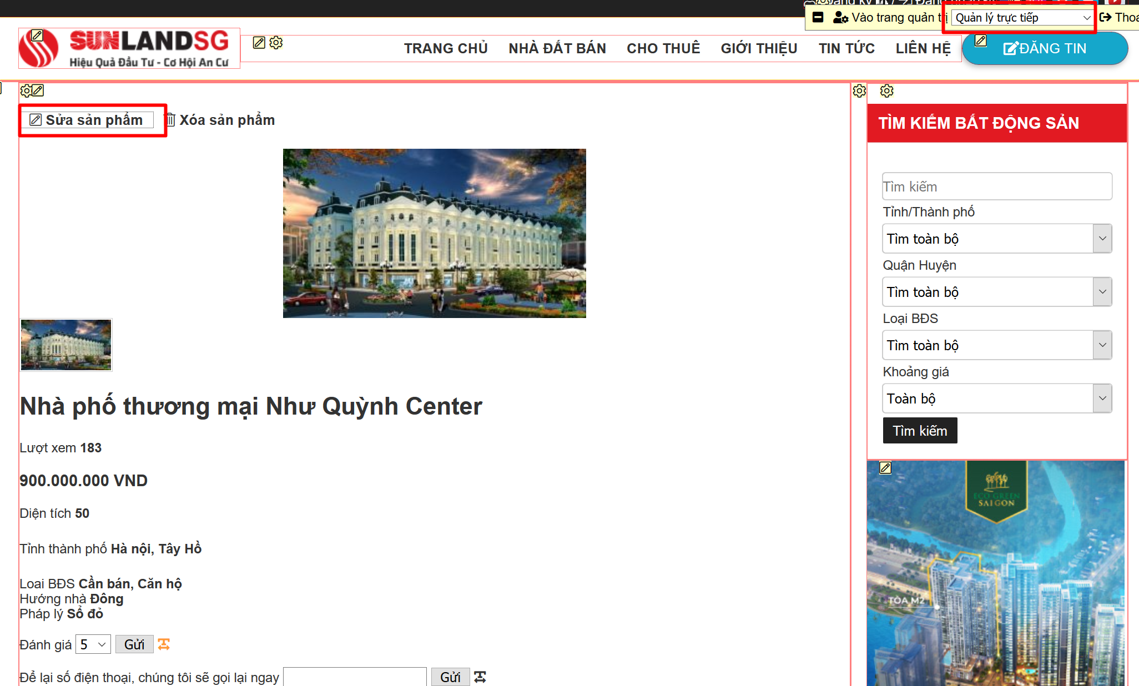The image size is (1139, 686).
Task: Click the Cần bán, Căn hộ property type text
Action: (130, 584)
